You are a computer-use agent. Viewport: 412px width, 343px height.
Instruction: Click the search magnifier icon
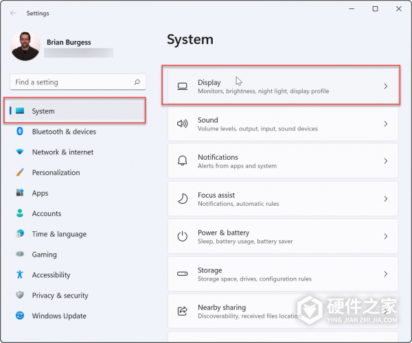[137, 82]
